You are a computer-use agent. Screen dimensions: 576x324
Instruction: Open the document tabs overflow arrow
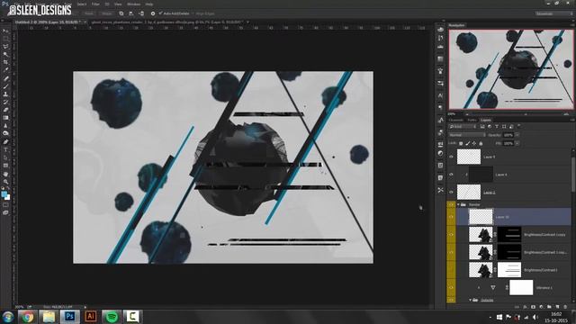[x=248, y=22]
